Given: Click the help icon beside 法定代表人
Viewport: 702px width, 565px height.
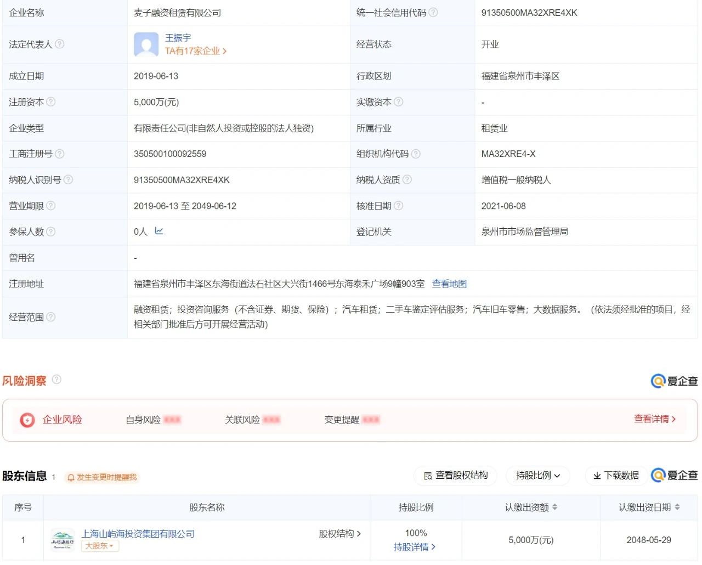Looking at the screenshot, I should point(60,44).
